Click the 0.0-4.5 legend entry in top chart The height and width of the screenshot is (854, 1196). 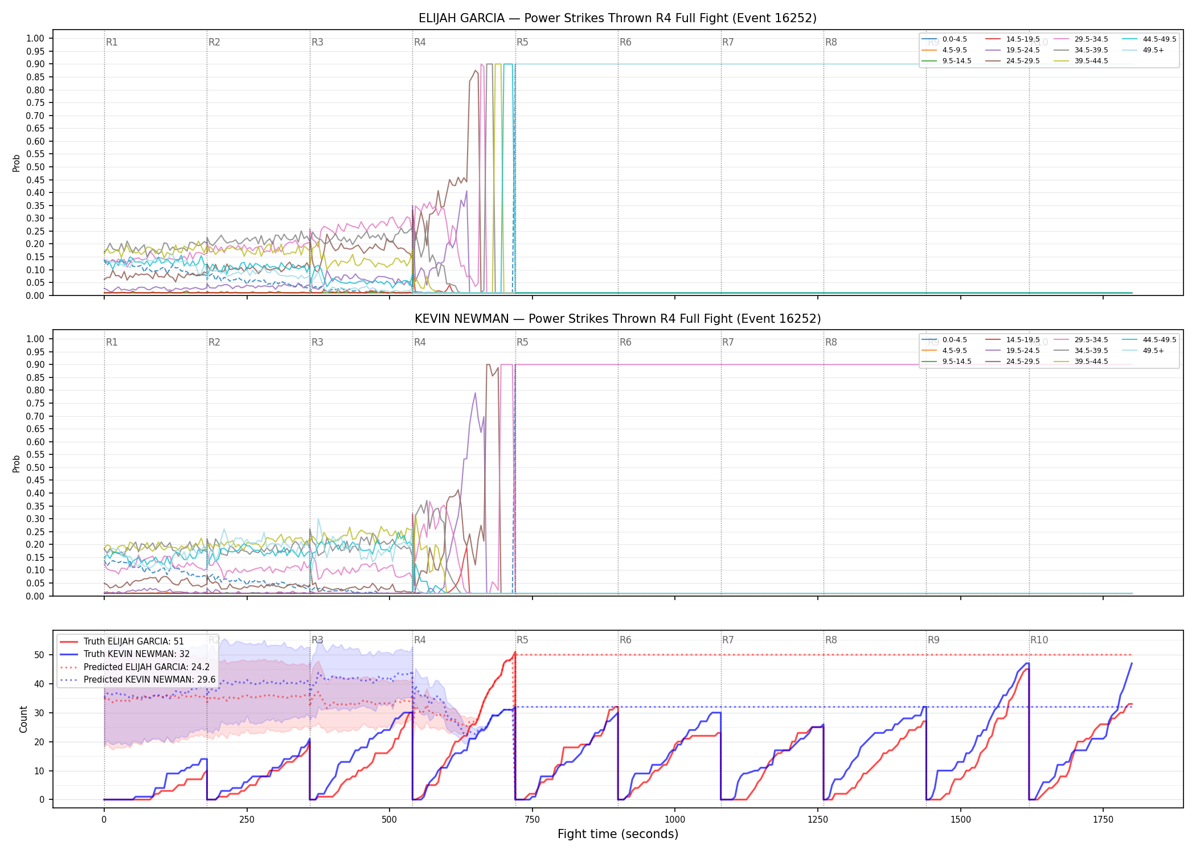[x=944, y=39]
